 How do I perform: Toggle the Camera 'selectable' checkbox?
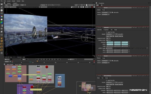tap(117, 34)
